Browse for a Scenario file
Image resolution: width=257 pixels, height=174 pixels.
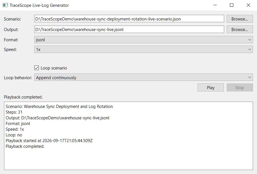click(240, 19)
